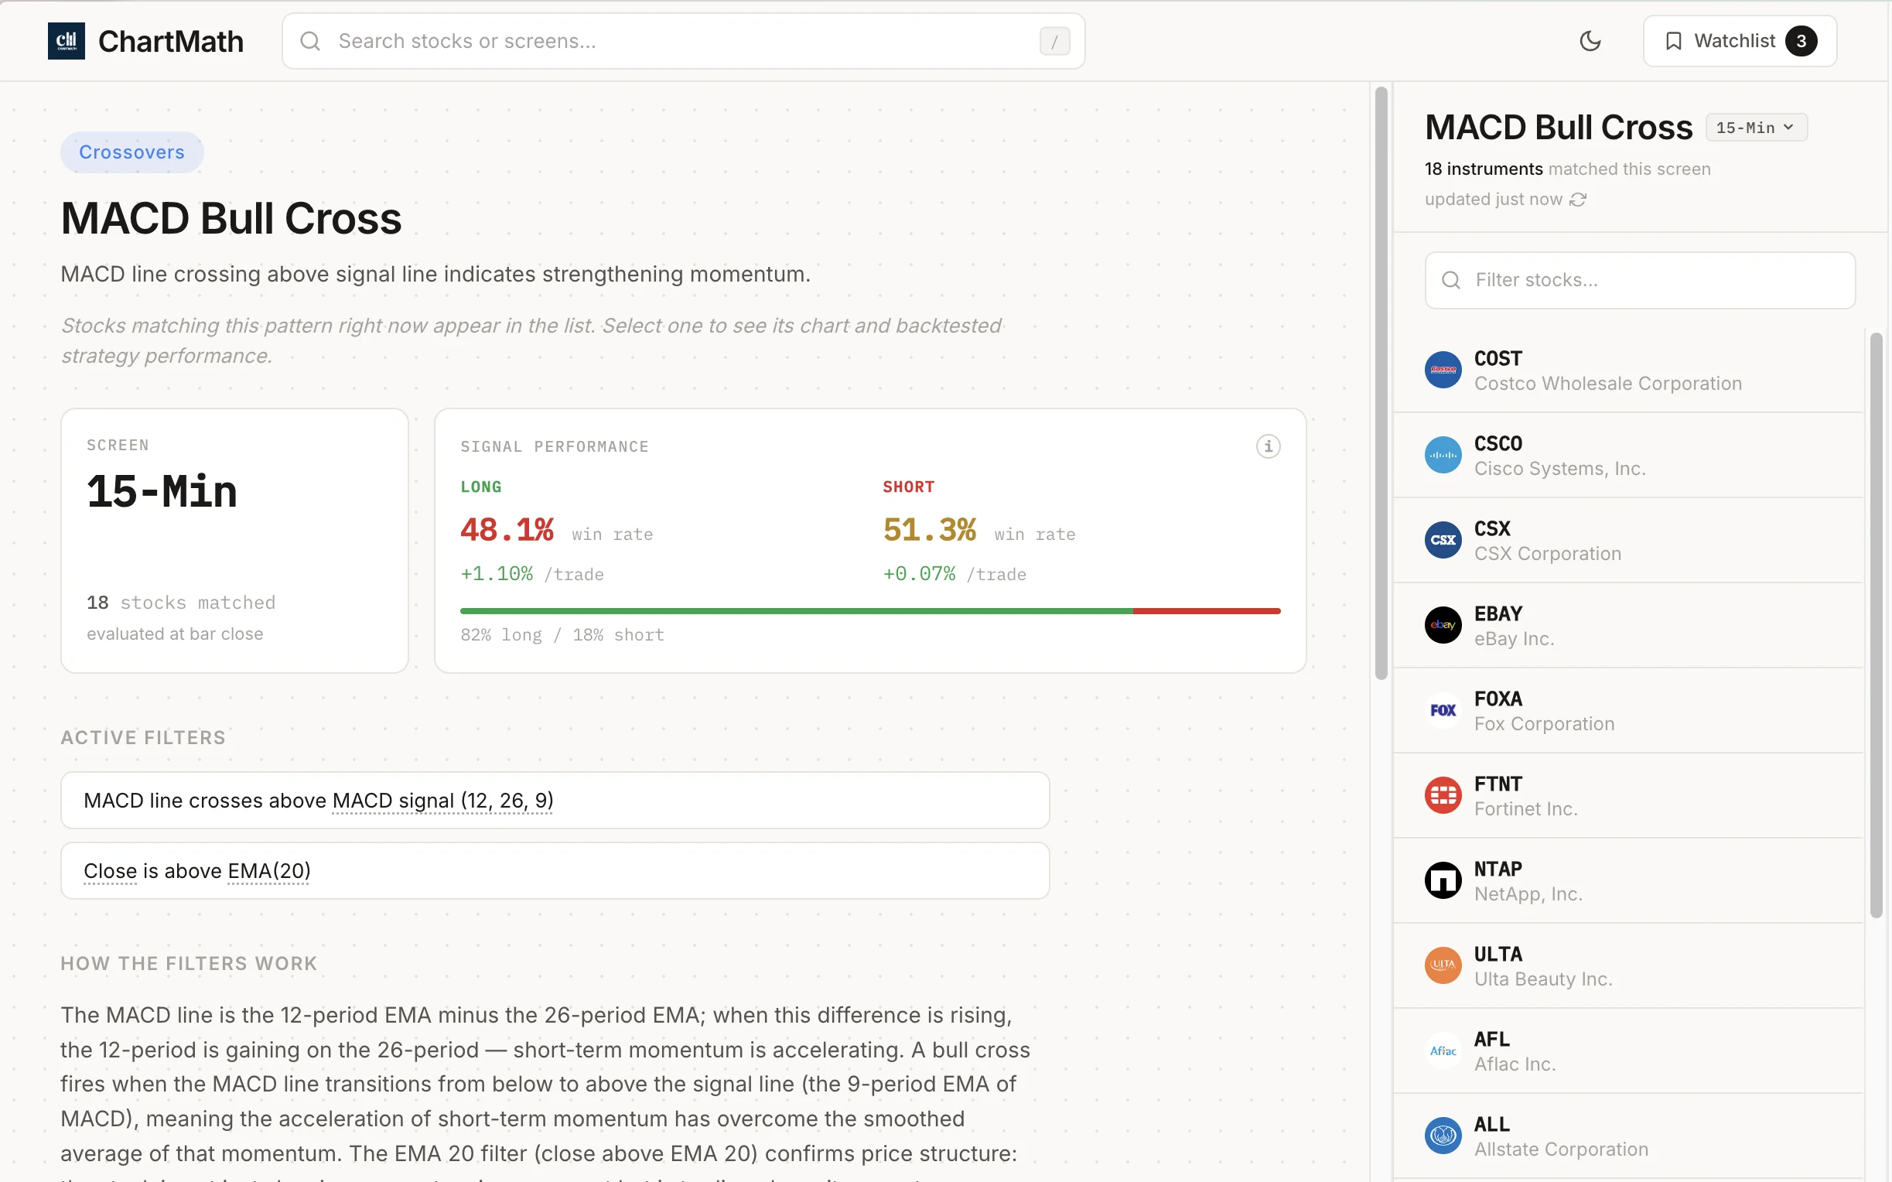Open the FOXA ticker row
The image size is (1892, 1182).
1628,711
